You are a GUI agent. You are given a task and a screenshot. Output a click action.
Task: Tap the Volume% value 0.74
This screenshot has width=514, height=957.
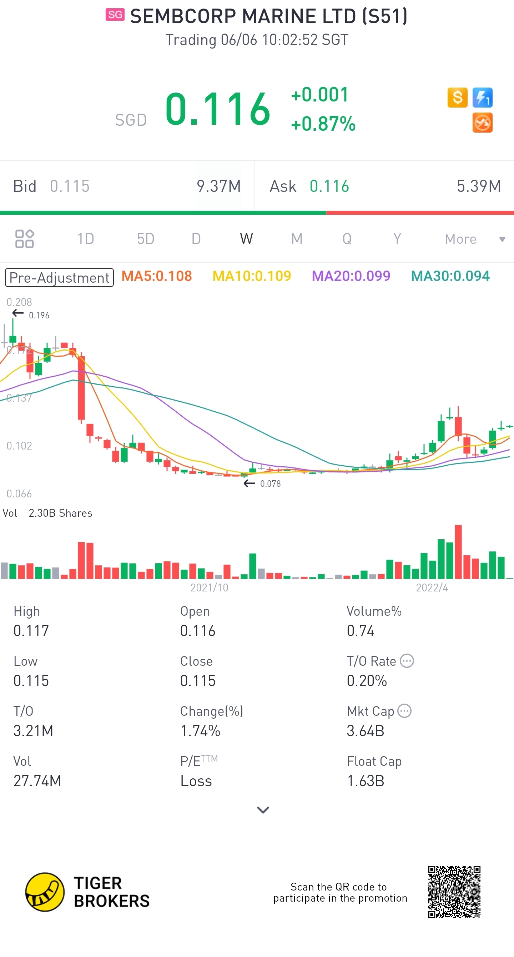pyautogui.click(x=361, y=631)
